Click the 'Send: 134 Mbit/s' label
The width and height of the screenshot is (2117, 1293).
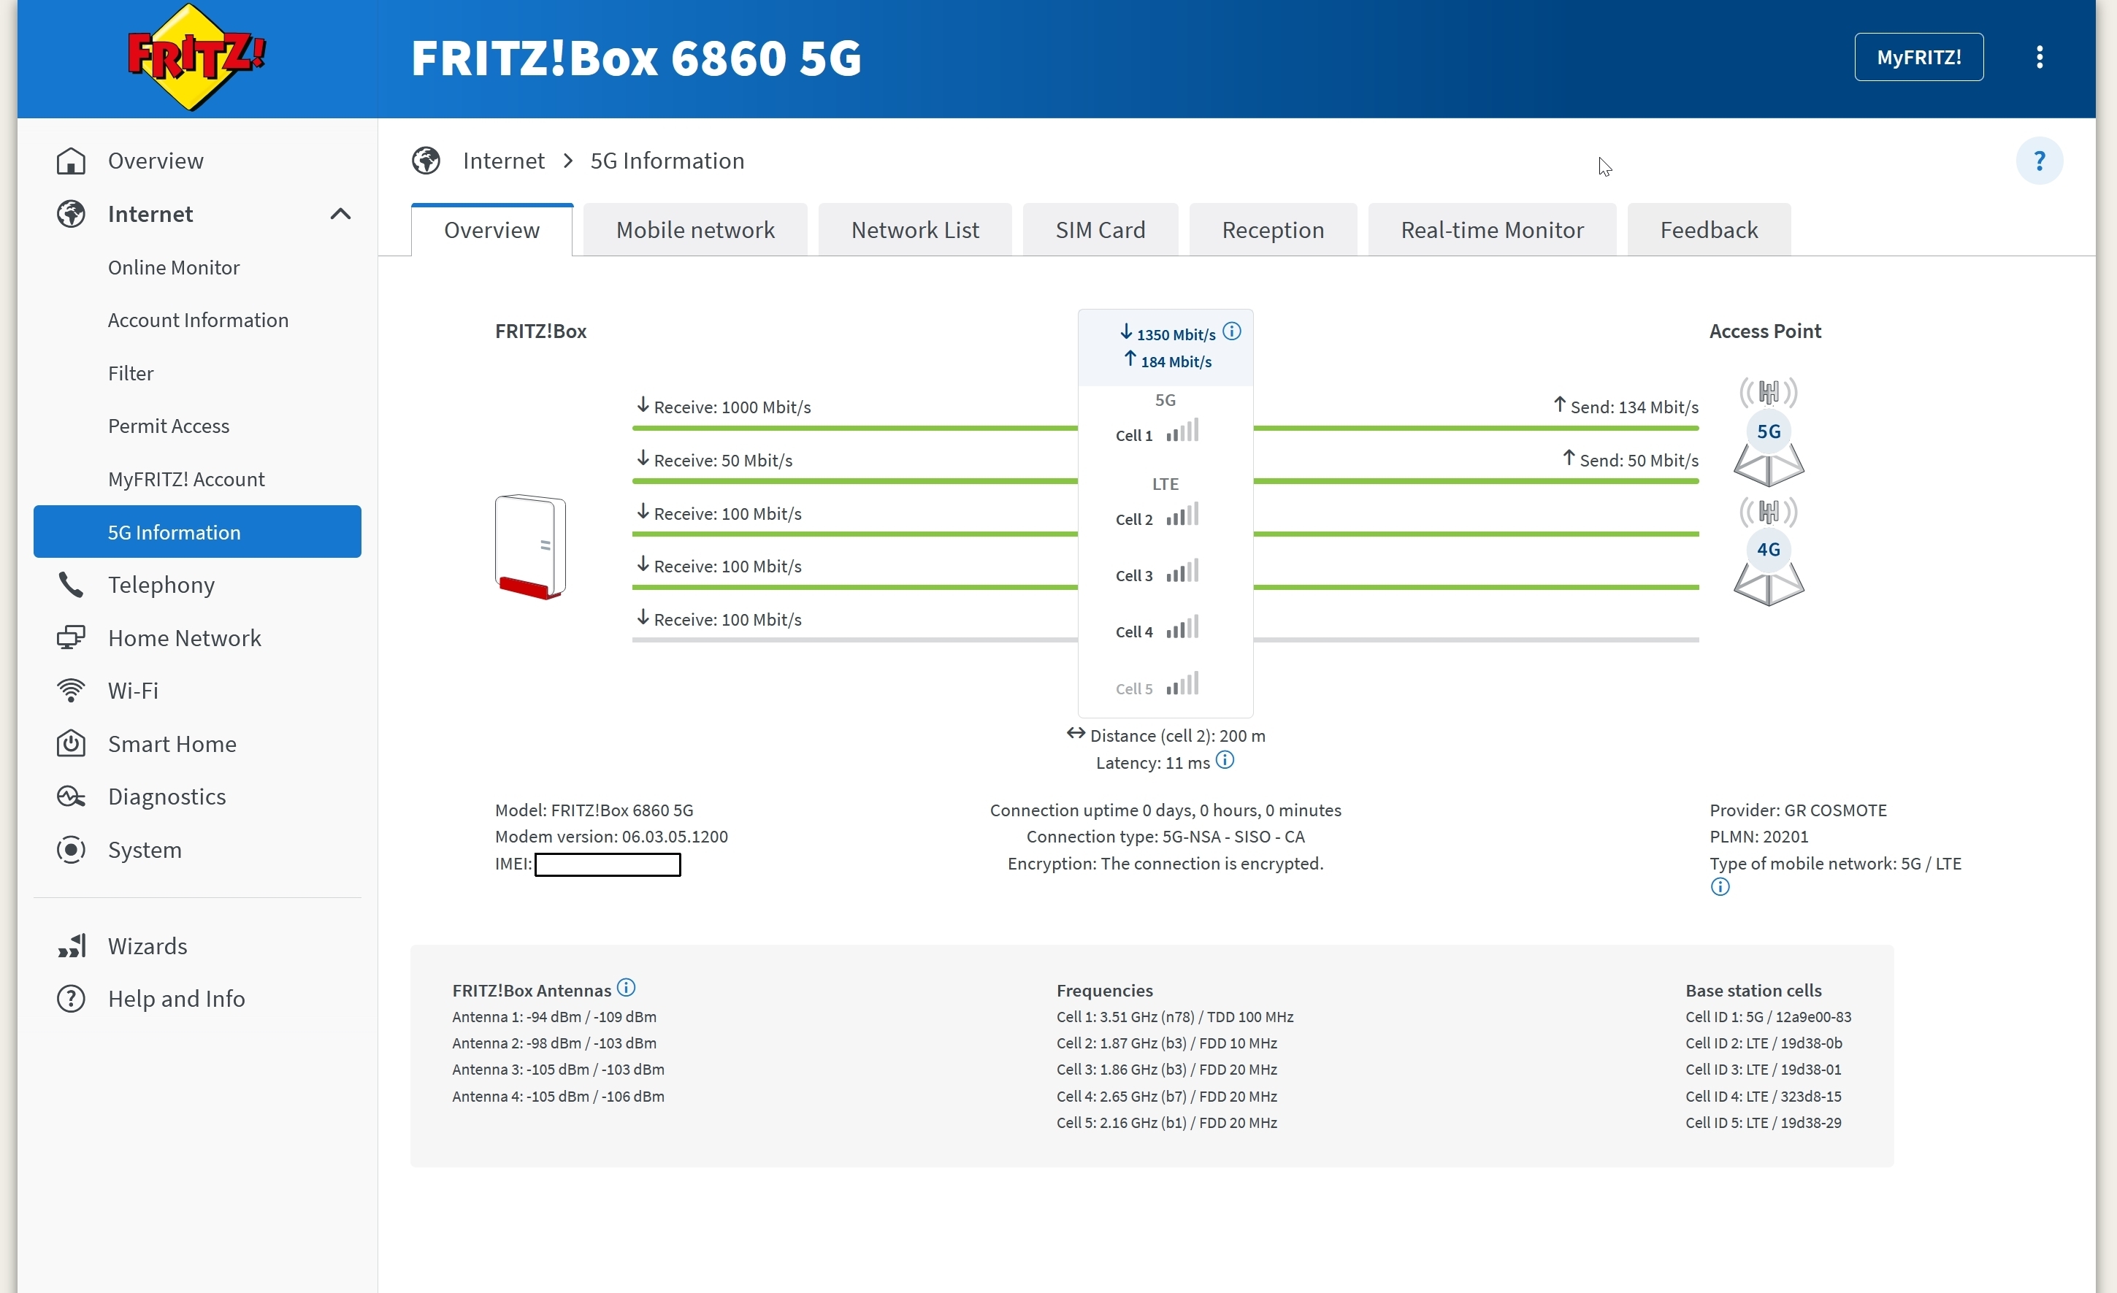[1626, 407]
